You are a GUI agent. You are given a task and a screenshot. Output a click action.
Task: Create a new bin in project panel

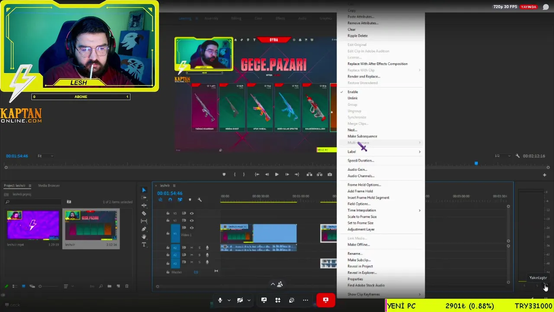(110, 286)
